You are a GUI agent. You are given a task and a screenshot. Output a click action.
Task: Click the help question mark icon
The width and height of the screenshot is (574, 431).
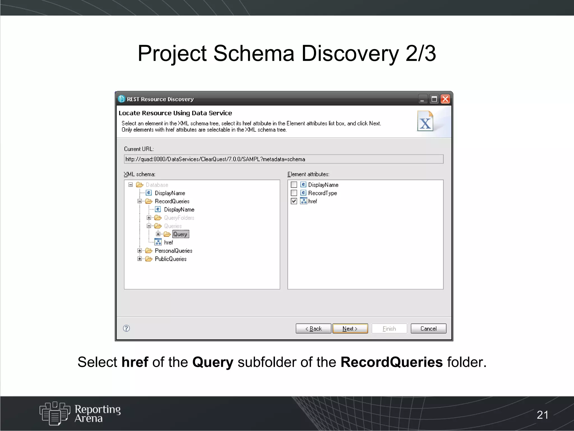pyautogui.click(x=126, y=328)
